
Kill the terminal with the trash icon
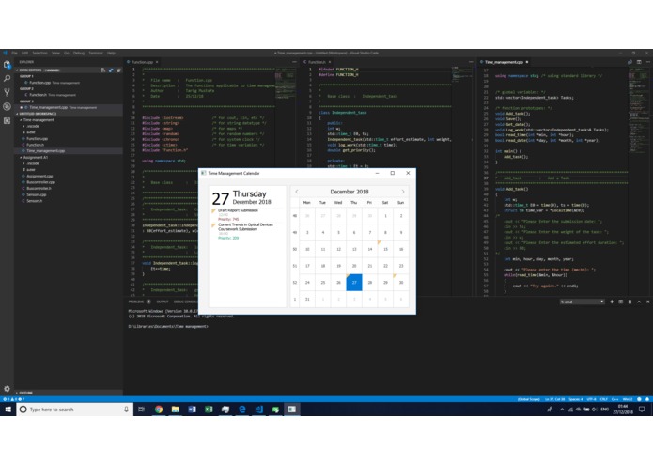(x=630, y=302)
